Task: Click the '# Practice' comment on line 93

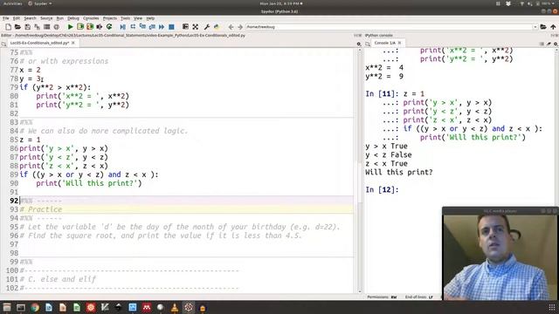Action: (x=41, y=209)
